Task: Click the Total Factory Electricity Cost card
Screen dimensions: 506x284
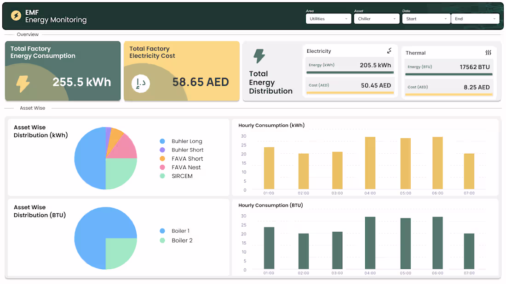Action: 182,71
